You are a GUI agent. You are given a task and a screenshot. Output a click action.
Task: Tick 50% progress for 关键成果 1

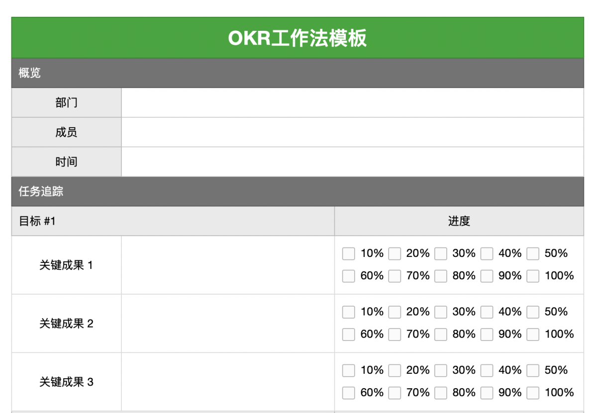pyautogui.click(x=533, y=254)
